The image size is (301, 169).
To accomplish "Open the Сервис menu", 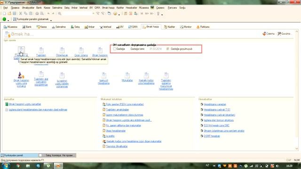I will click(160, 8).
